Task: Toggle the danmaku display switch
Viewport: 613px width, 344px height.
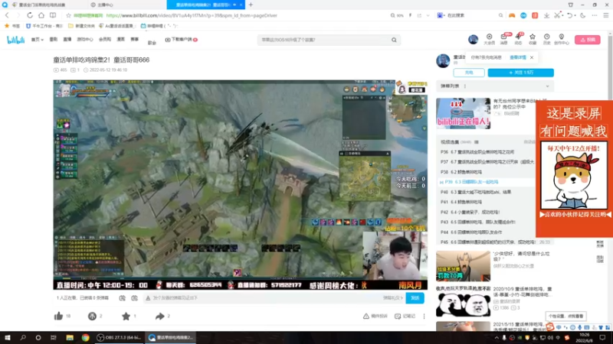Action: [122, 298]
